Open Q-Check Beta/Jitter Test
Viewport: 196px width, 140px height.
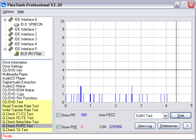[27, 122]
